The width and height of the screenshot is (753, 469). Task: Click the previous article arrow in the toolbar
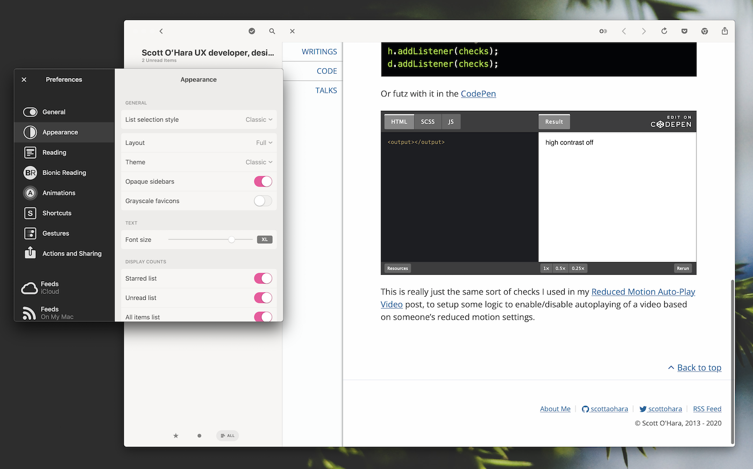click(x=624, y=31)
